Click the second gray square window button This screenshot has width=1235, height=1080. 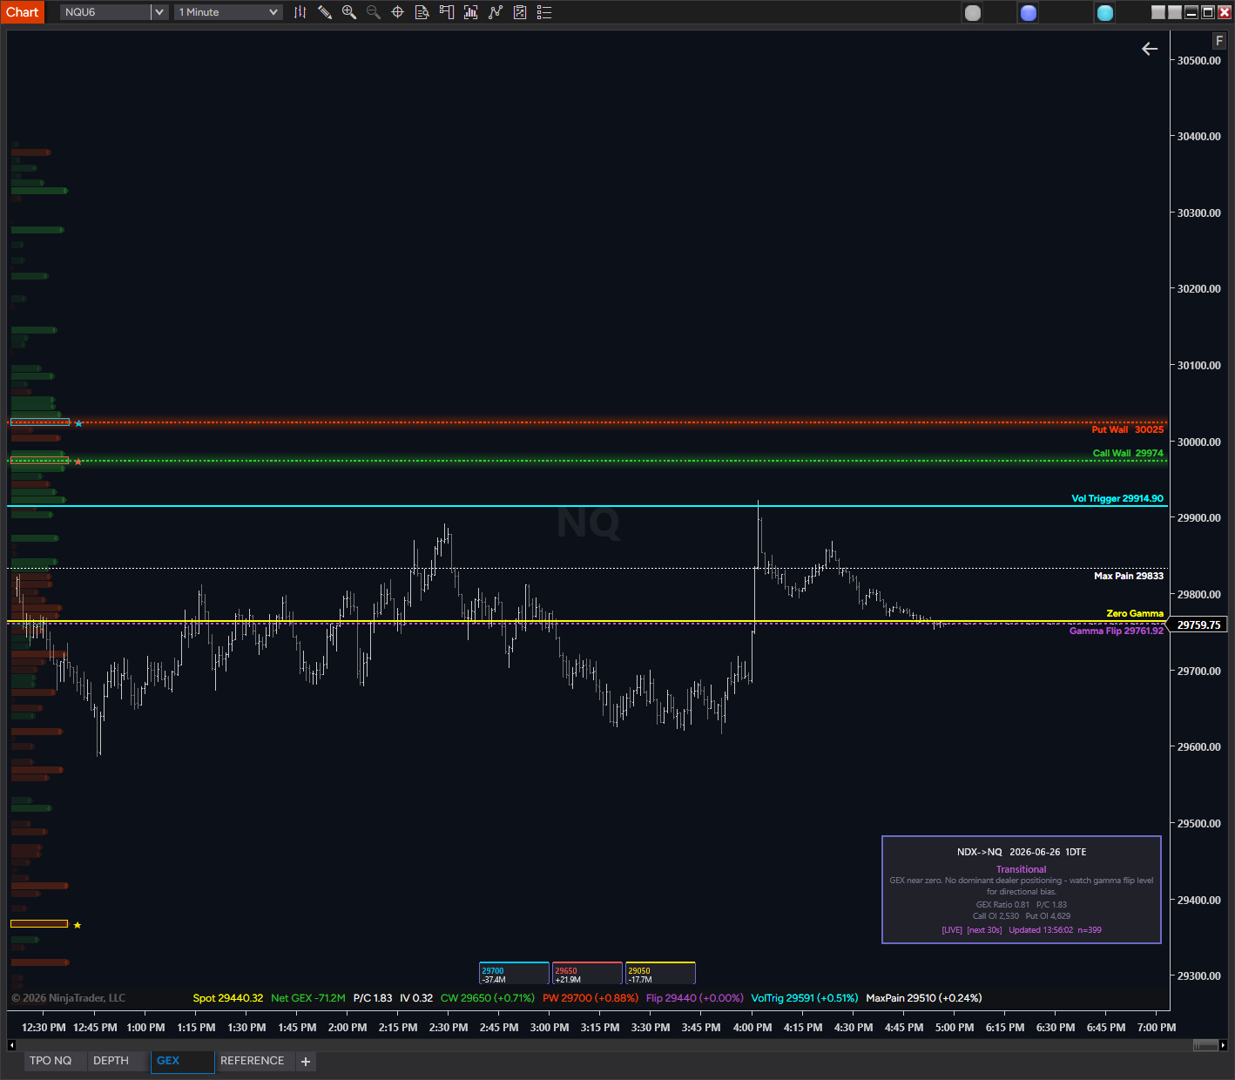coord(1175,12)
